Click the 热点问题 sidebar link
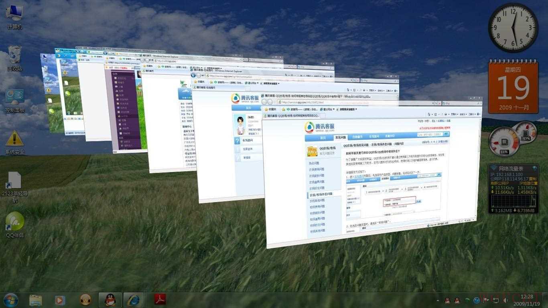 click(314, 163)
